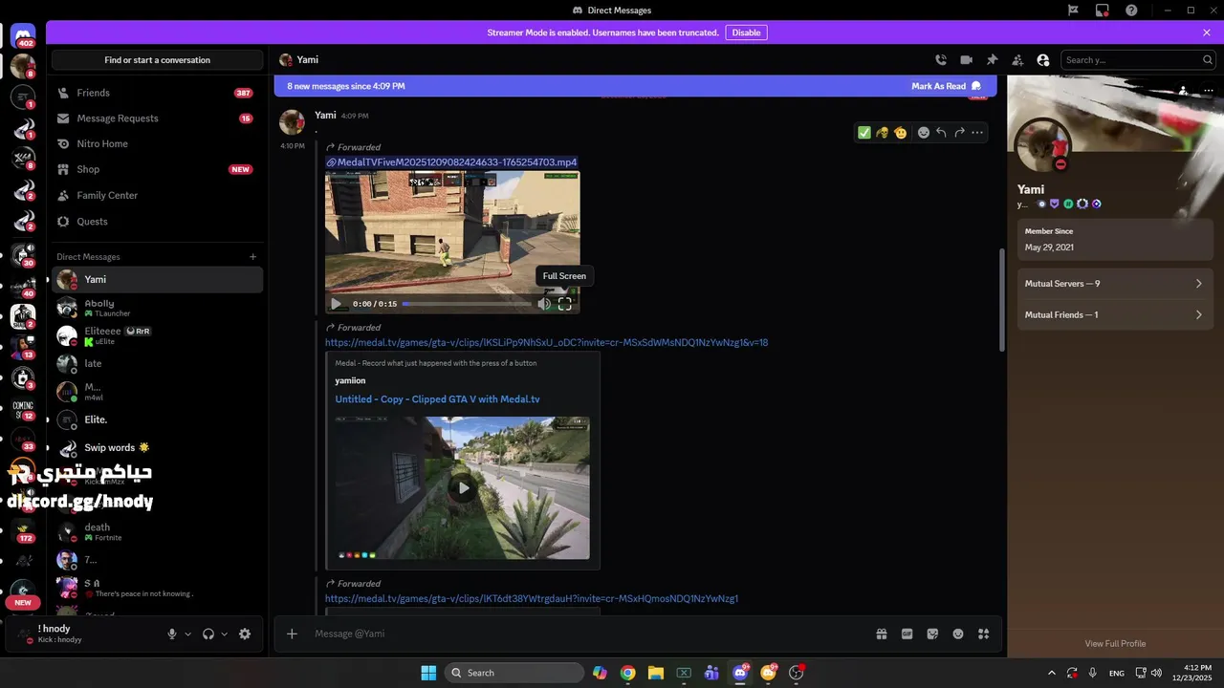Reply to message with the arrow icon

[x=941, y=133]
